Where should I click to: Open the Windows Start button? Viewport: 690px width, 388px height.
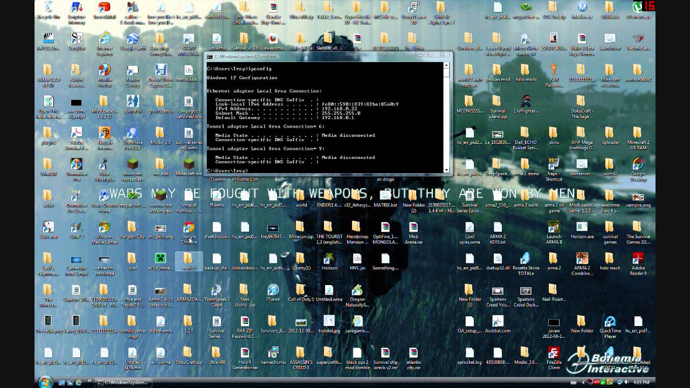(x=45, y=382)
